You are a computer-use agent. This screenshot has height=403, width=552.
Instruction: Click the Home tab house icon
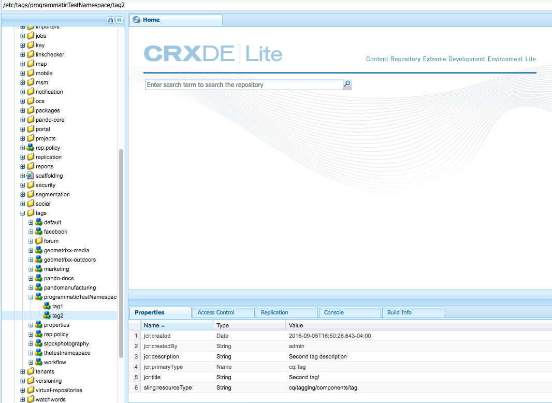pyautogui.click(x=137, y=20)
